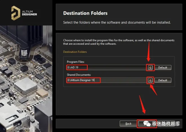Click the Altium Designer logo
Image resolution: width=186 pixels, height=132 pixels.
click(x=24, y=13)
